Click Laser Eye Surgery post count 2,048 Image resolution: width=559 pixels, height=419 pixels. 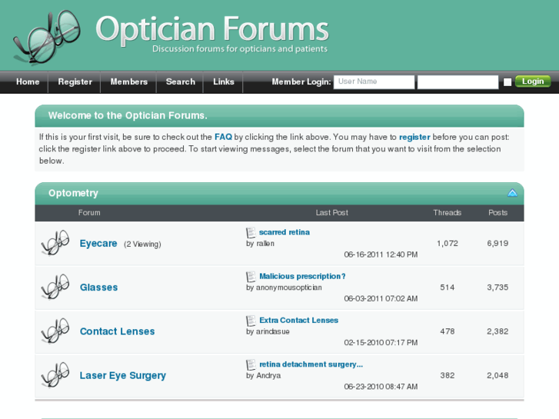[497, 375]
